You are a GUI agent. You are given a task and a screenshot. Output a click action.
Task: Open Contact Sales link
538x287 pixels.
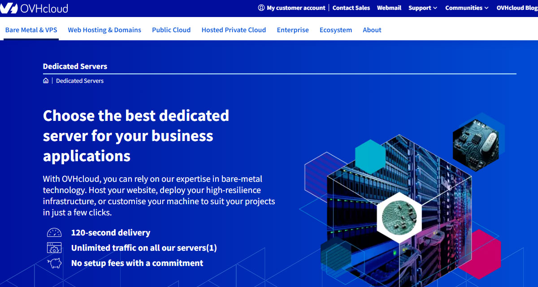coord(351,8)
